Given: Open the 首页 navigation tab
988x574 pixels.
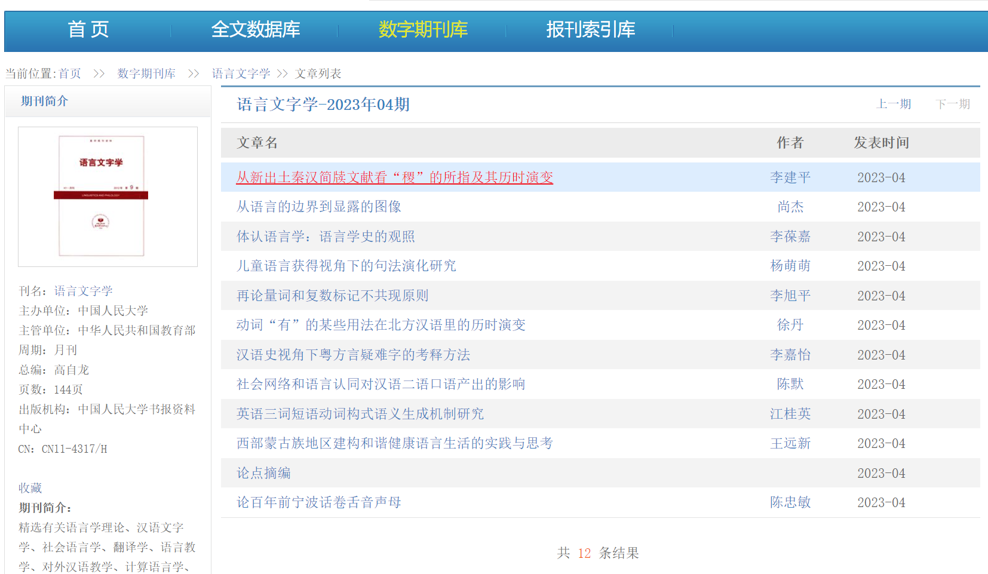Looking at the screenshot, I should pos(88,29).
